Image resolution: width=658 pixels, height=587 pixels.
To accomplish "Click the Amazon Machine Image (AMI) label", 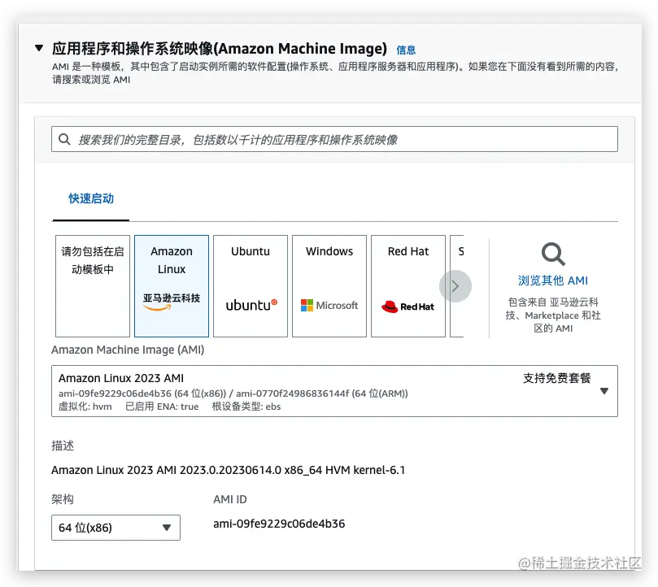I will click(x=128, y=350).
